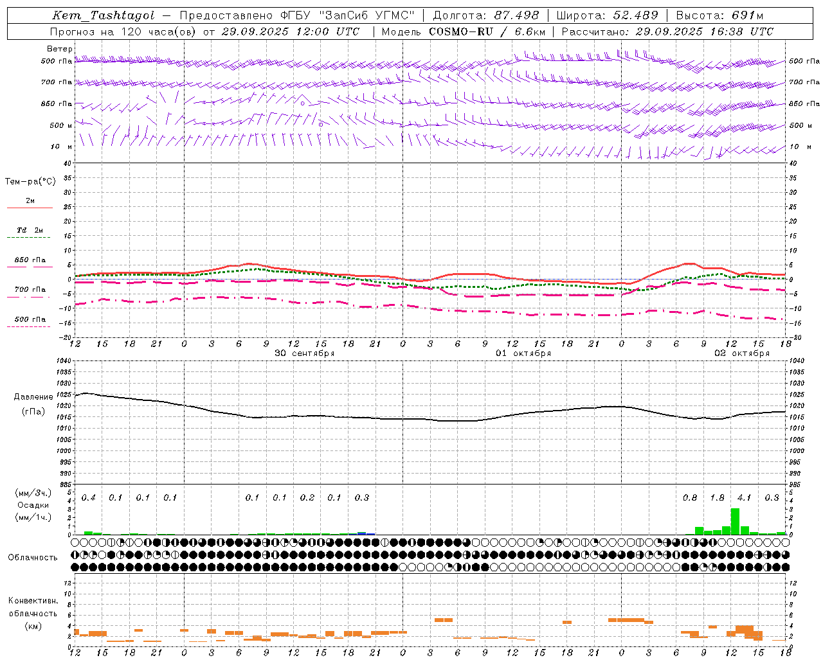This screenshot has width=823, height=658.
Task: Click the 0.4 precipitation value
Action: [x=89, y=497]
